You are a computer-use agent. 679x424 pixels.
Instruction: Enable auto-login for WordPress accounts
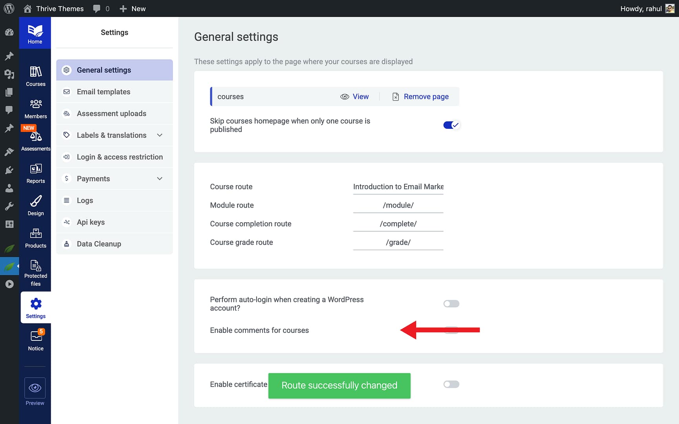451,304
